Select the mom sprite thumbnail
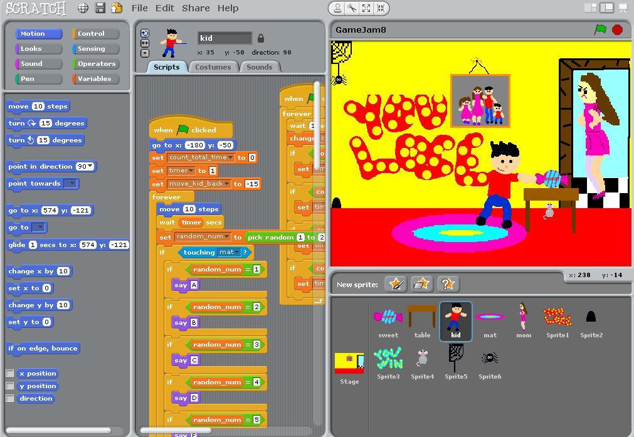 (x=523, y=320)
